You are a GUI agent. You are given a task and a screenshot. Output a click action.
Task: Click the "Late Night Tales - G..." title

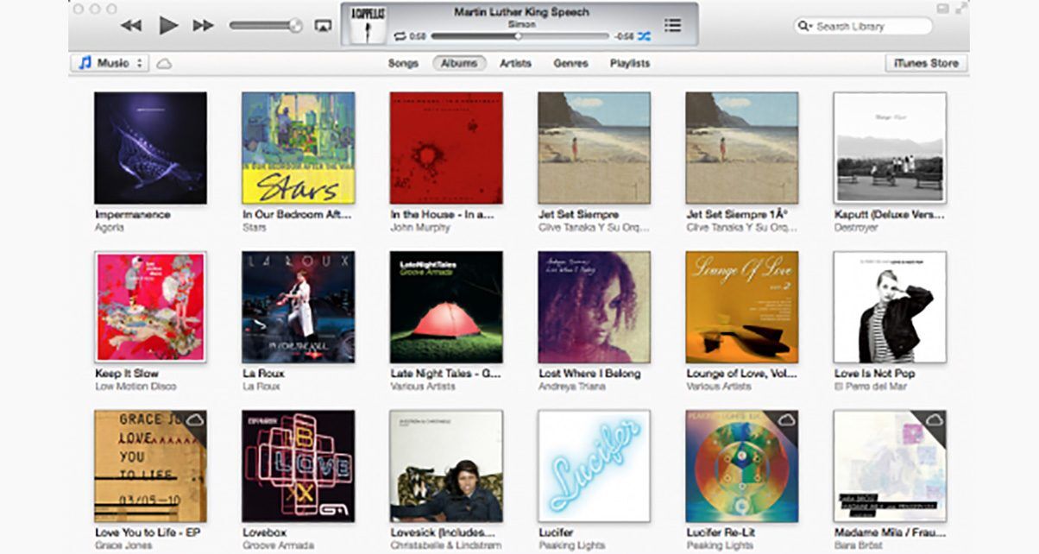click(x=446, y=374)
